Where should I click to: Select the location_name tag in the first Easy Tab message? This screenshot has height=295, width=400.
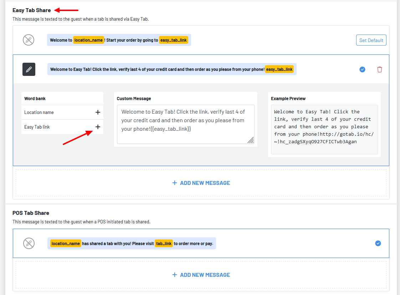click(88, 40)
